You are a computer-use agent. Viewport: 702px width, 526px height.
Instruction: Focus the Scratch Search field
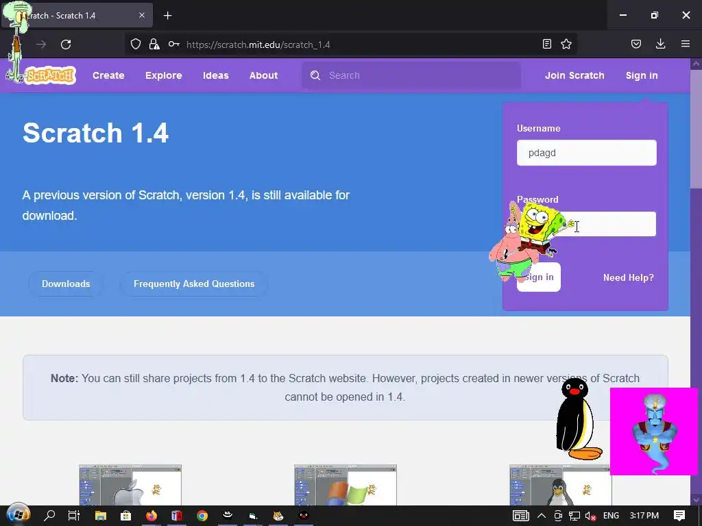411,75
